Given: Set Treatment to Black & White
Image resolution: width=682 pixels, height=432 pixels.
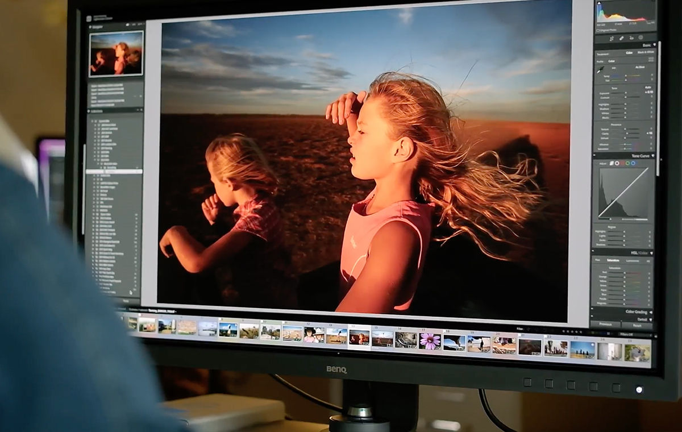Looking at the screenshot, I should click(646, 53).
